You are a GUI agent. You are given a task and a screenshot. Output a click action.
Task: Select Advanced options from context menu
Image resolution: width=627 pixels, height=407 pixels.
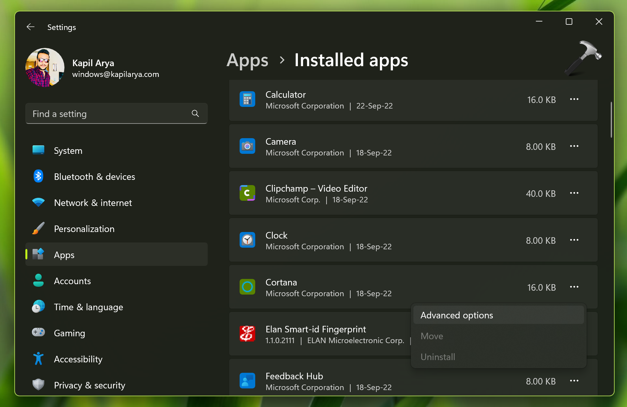[456, 315]
